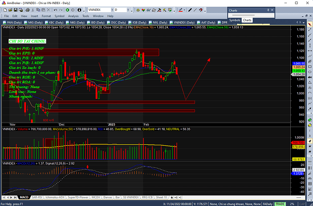The image size is (313, 206).
Task: Open the line color dropdown arrow
Action: pyautogui.click(x=184, y=10)
